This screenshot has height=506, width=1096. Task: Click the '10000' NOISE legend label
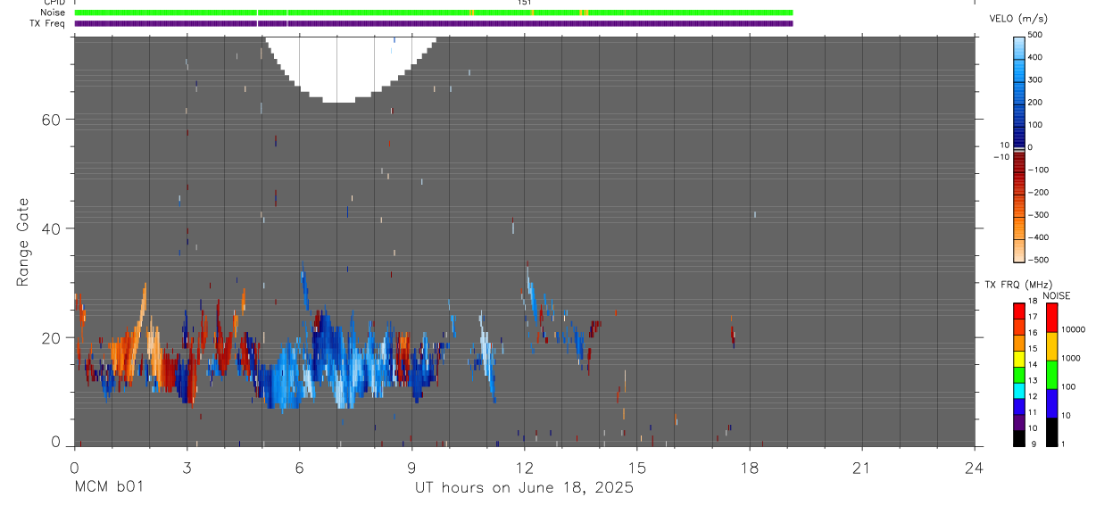click(1074, 329)
